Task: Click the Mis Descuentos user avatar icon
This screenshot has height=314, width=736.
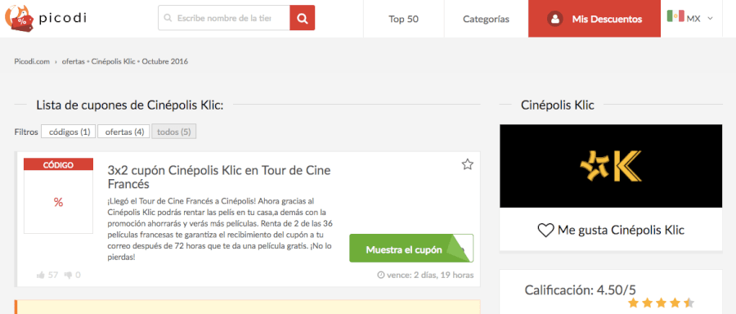Action: [554, 20]
